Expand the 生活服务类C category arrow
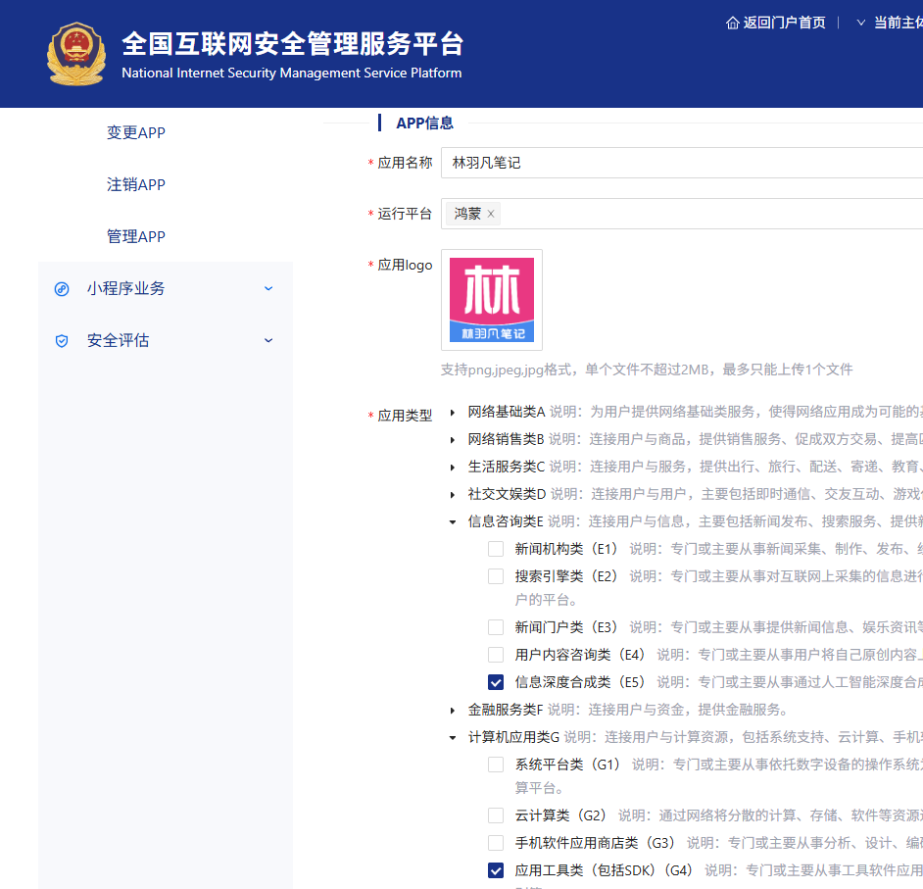 452,468
